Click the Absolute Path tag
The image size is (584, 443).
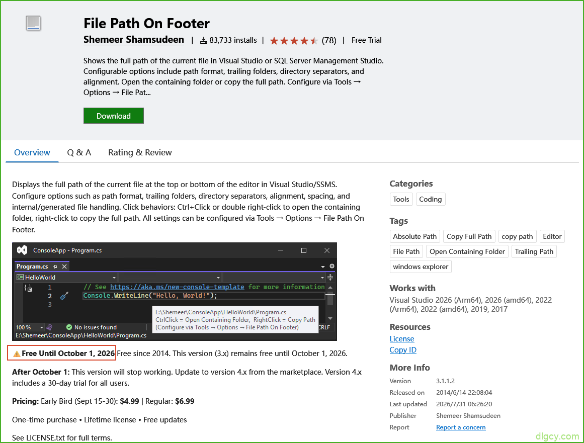coord(415,236)
